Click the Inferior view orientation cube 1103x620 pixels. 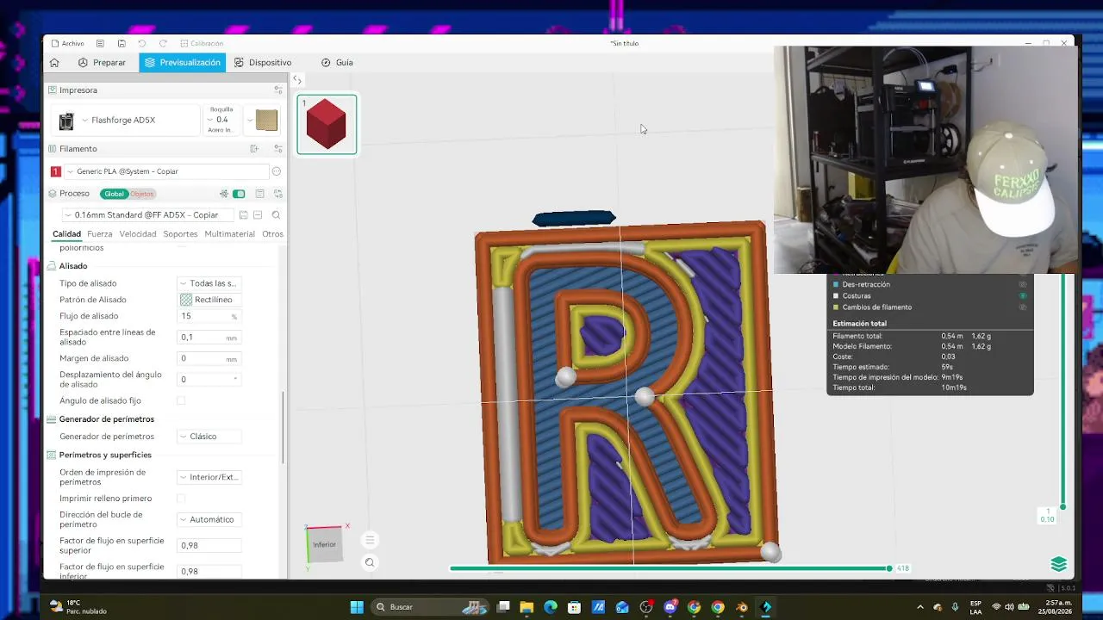tap(324, 544)
